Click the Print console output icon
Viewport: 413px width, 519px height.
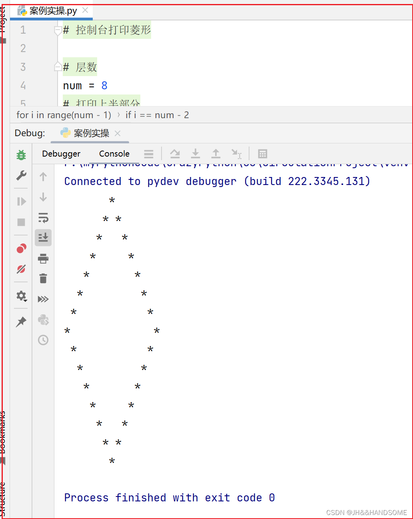43,259
